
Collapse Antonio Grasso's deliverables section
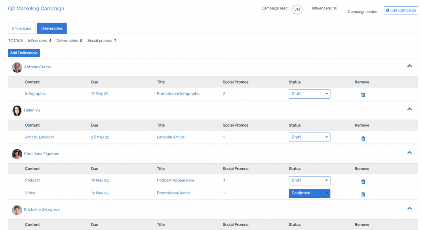(409, 66)
